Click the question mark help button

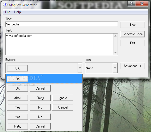[x=131, y=4]
